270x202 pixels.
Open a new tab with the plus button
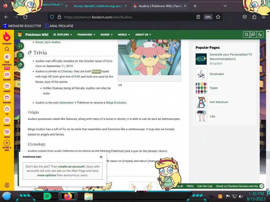[195, 6]
